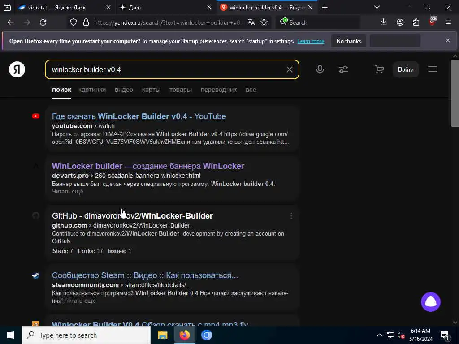The image size is (459, 344).
Task: Open options dots for the GitHub result
Action: (291, 216)
